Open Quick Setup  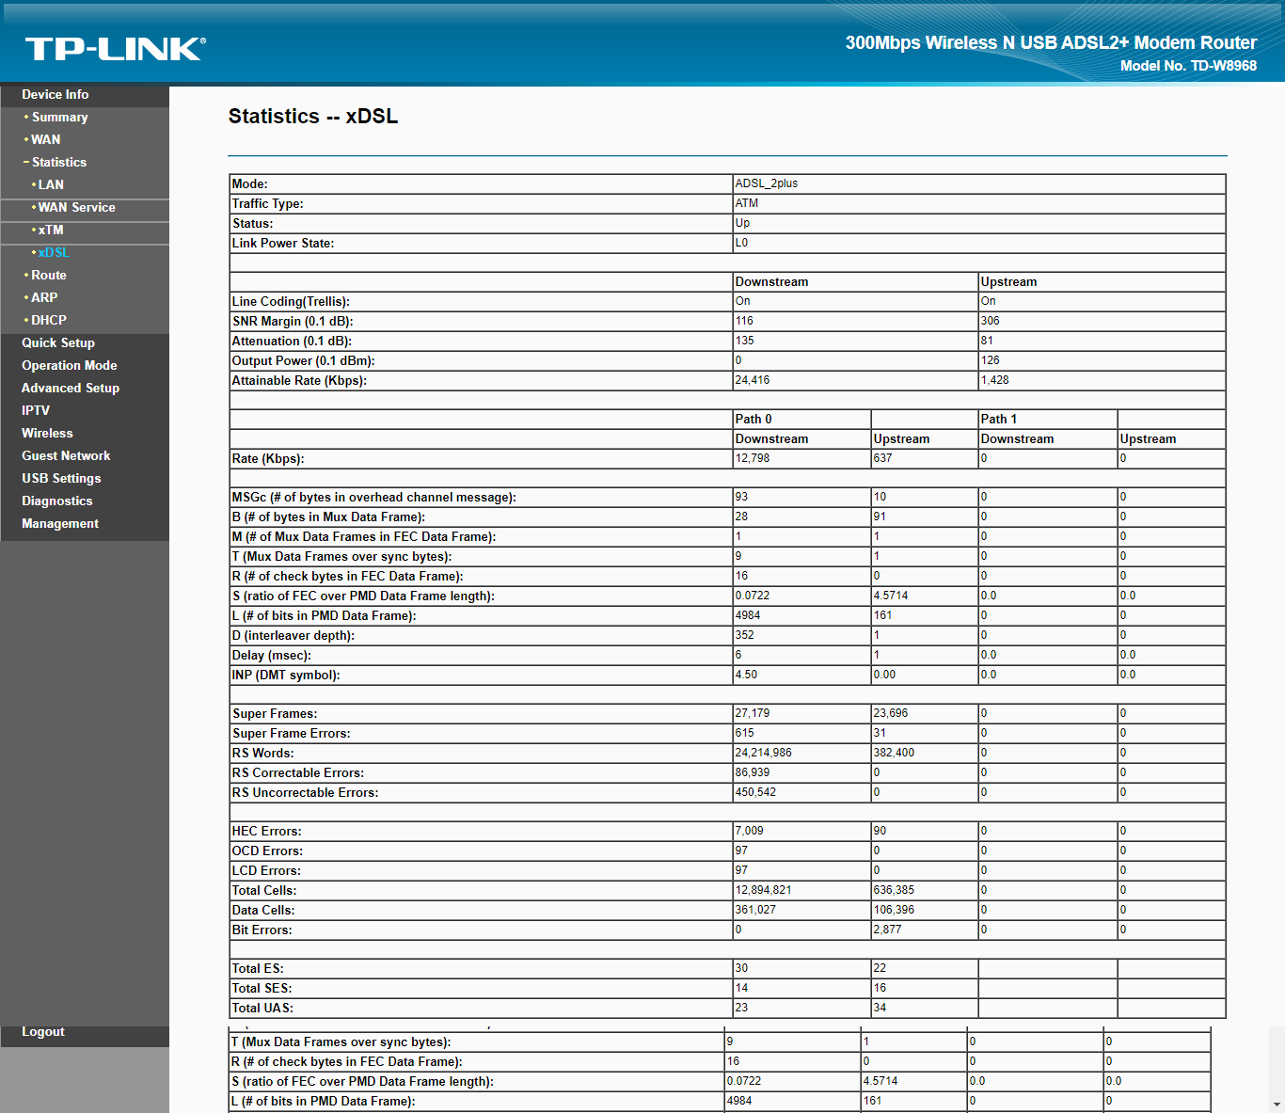[x=58, y=343]
